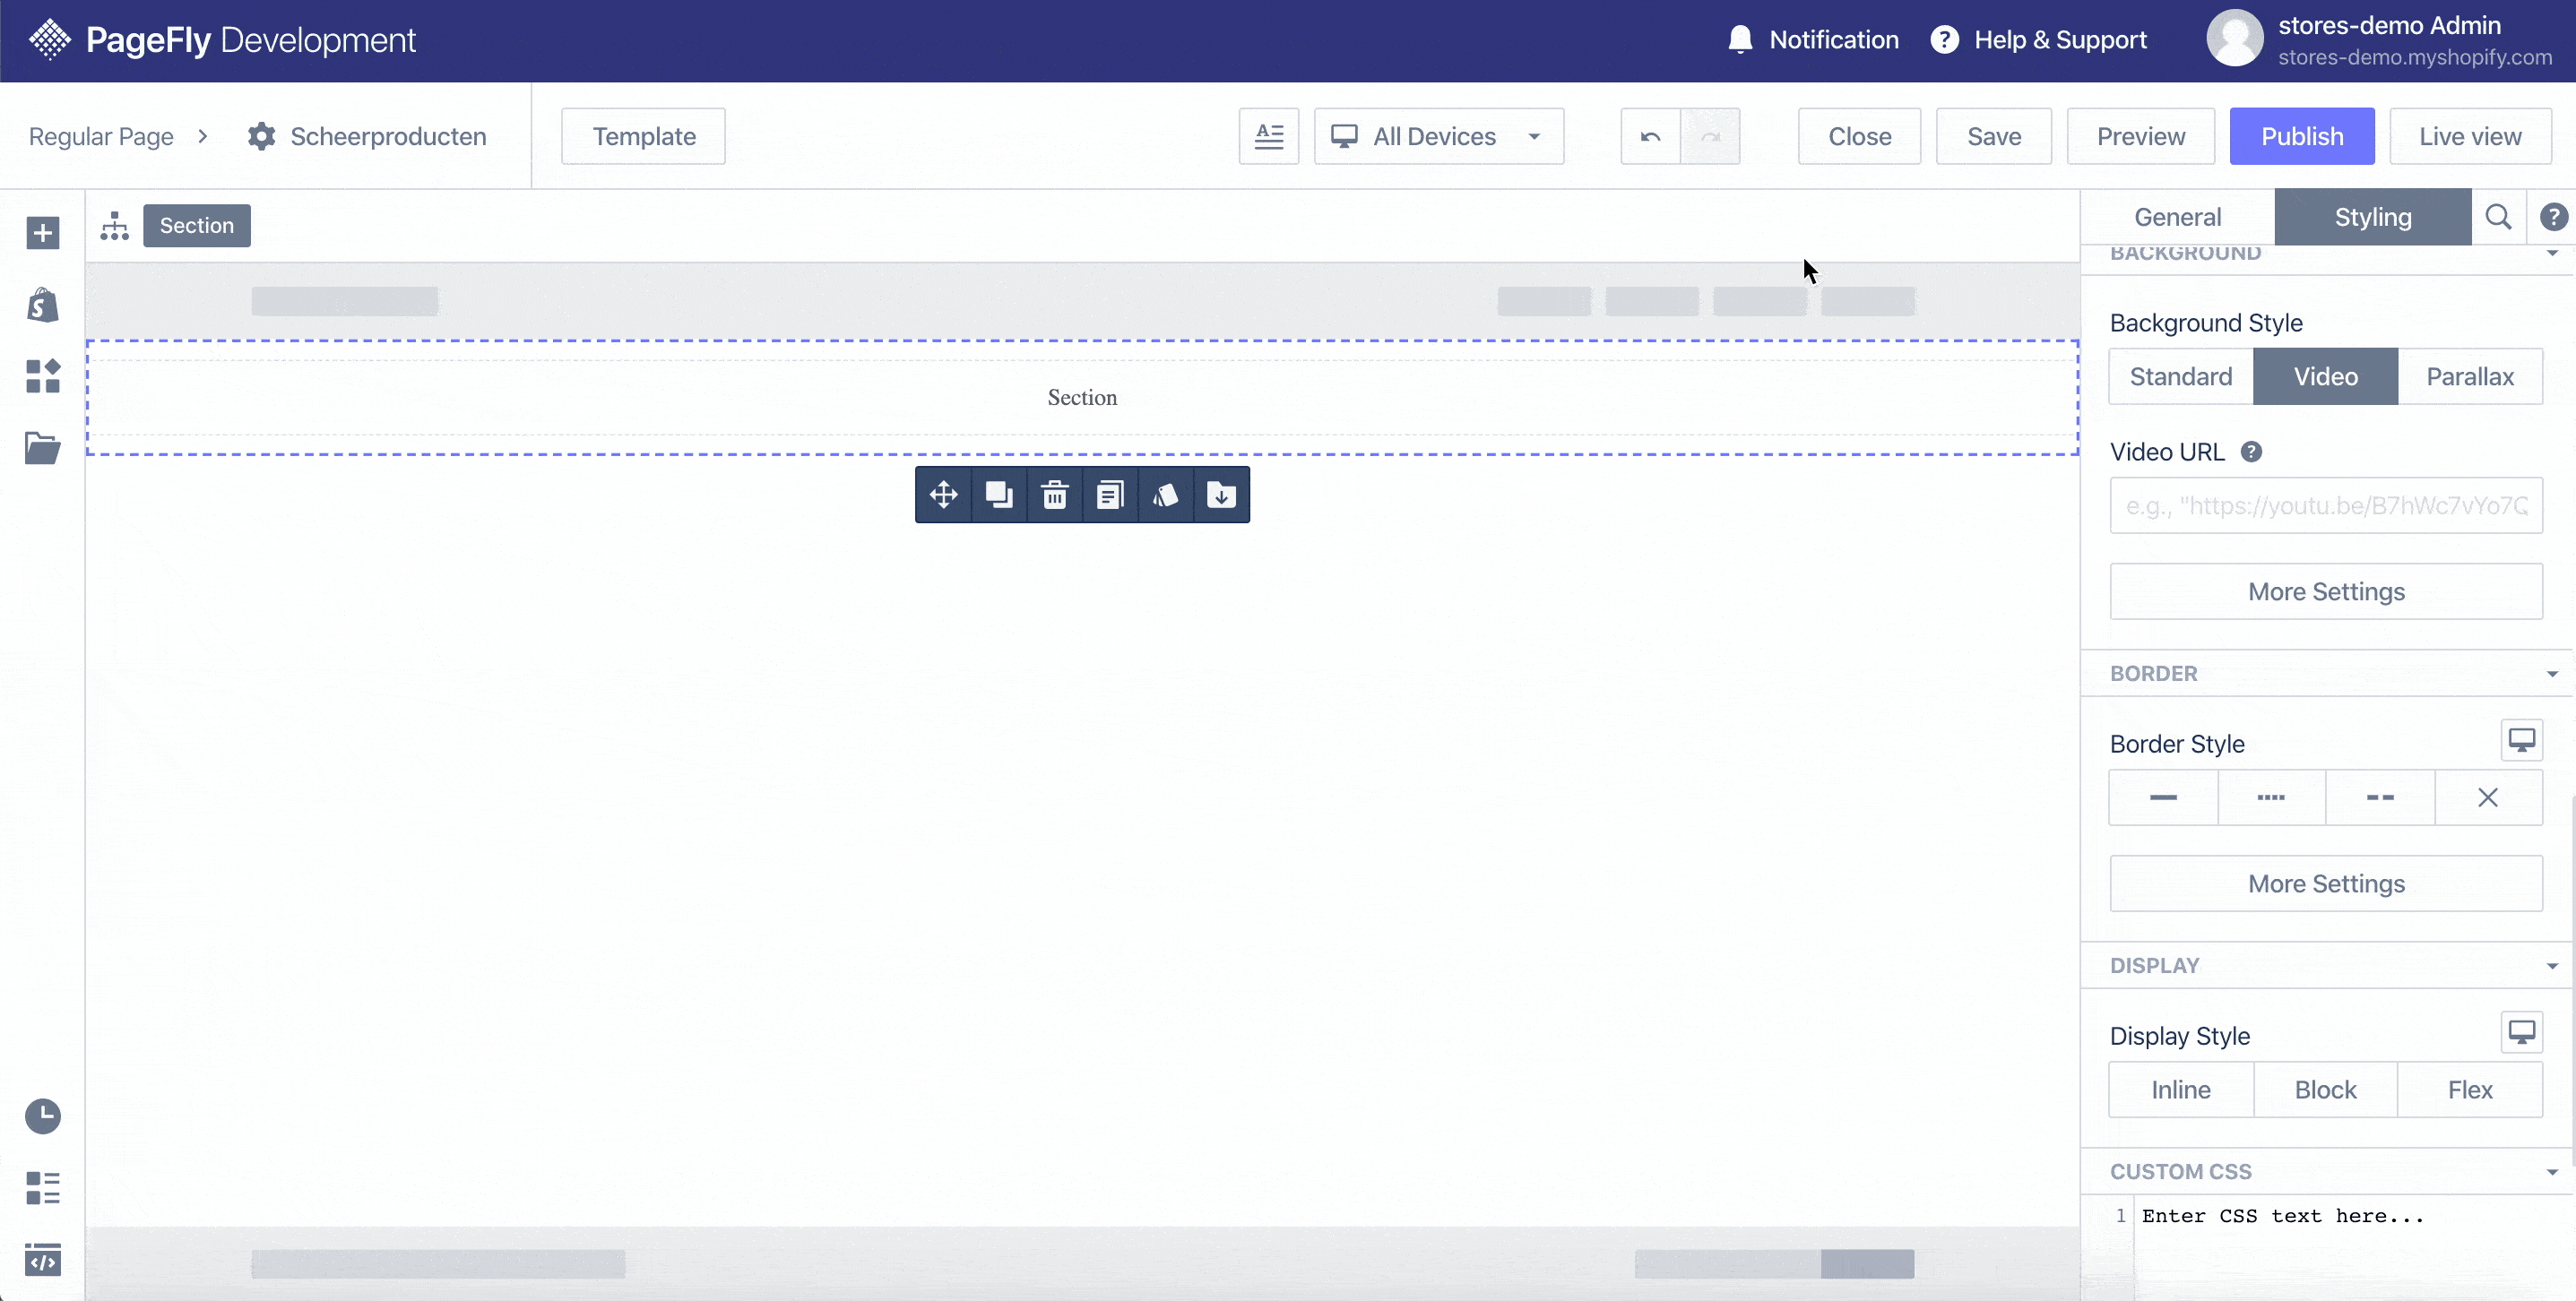This screenshot has height=1301, width=2576.
Task: Open Live view
Action: (2470, 136)
